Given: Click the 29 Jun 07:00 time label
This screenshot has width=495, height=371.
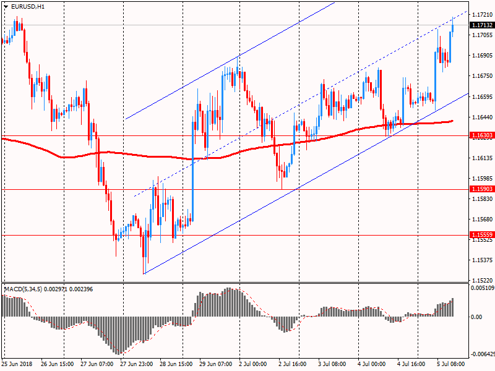Looking at the screenshot, I should coord(216,364).
